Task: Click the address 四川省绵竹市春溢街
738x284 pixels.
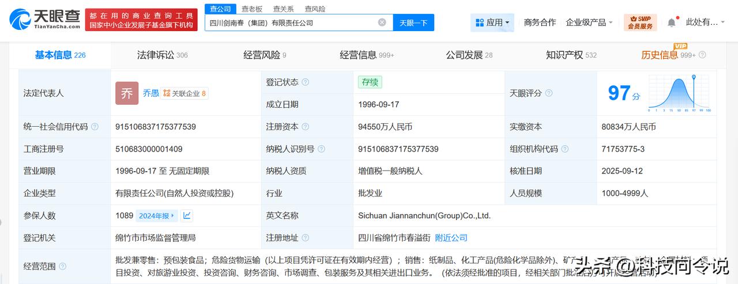Action: pos(394,238)
